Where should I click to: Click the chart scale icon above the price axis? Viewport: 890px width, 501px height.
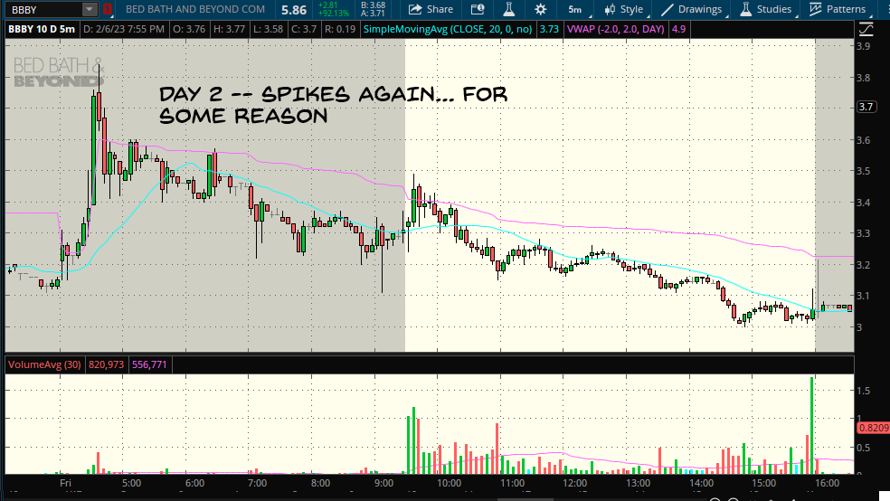(866, 29)
